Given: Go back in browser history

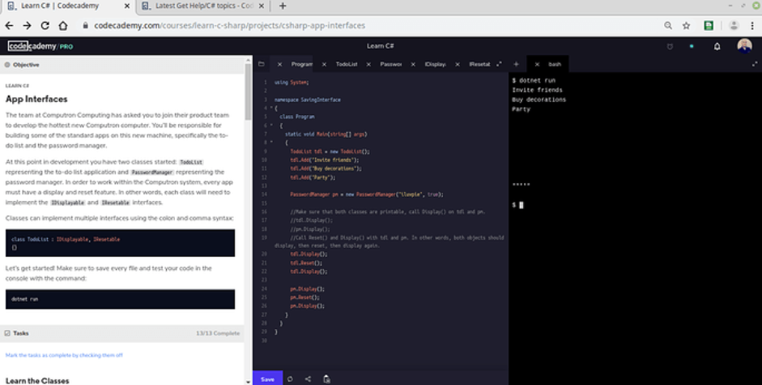Looking at the screenshot, I should click(9, 25).
